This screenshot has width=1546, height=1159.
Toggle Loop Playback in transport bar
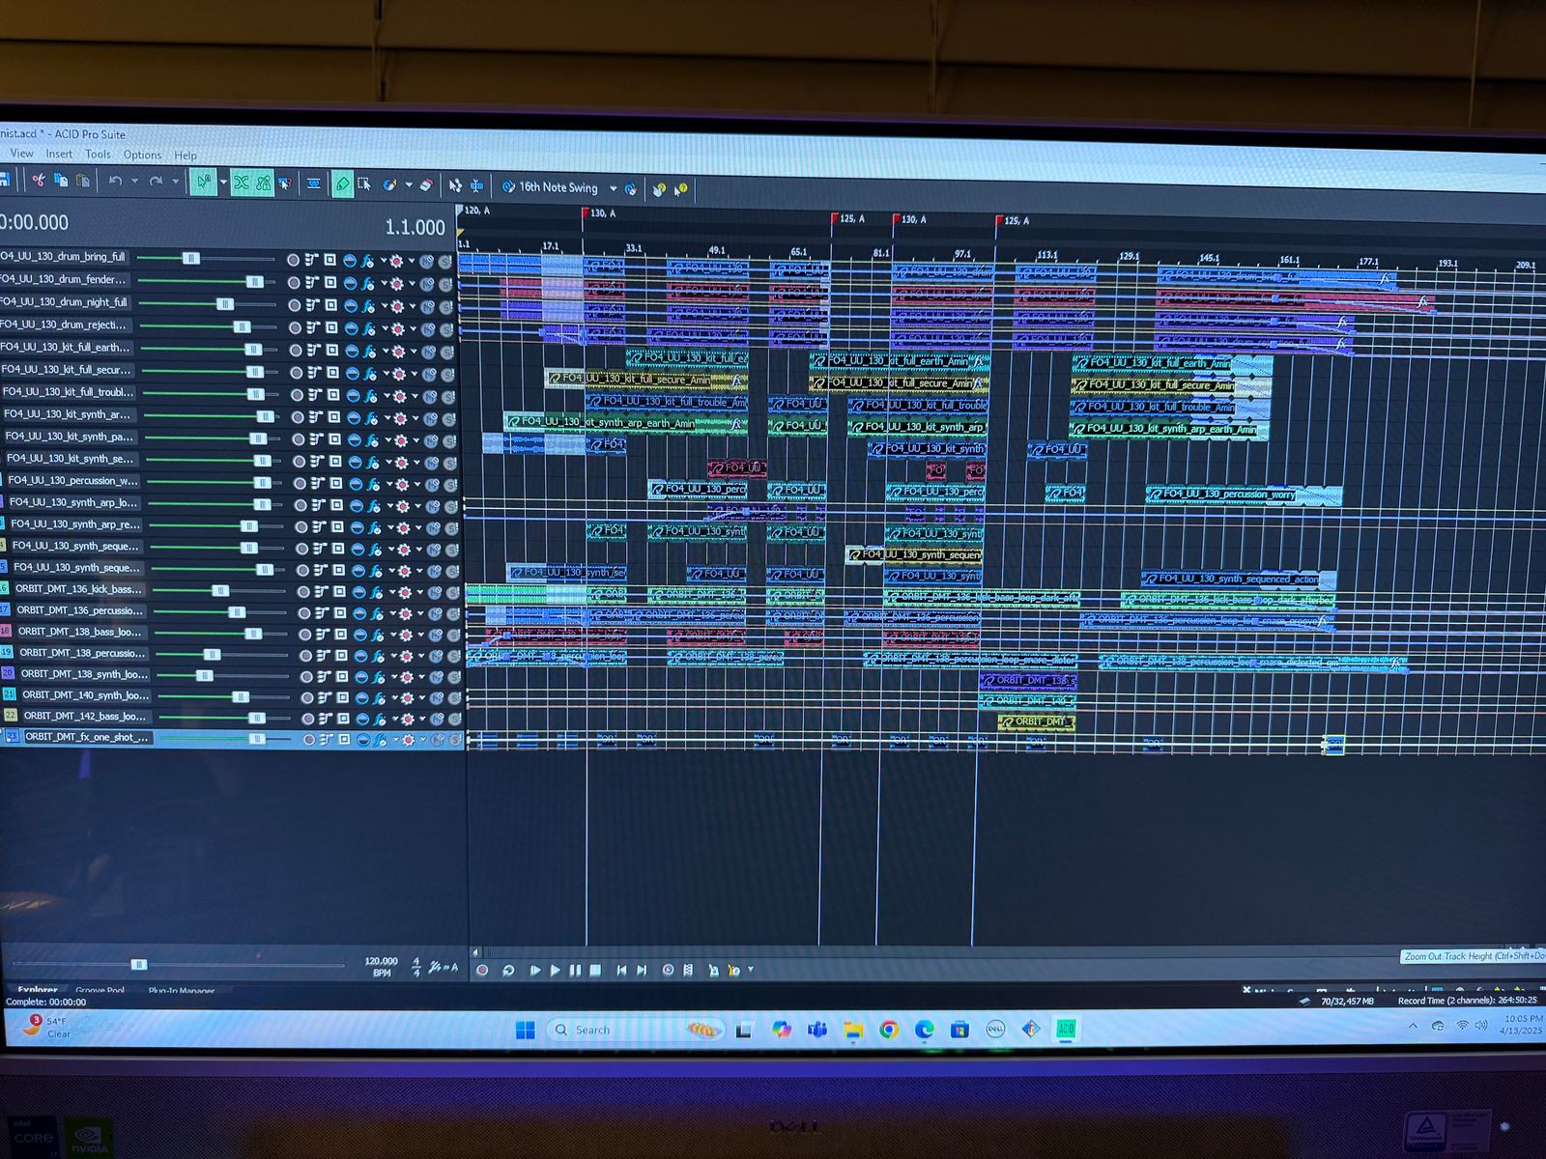pos(508,970)
